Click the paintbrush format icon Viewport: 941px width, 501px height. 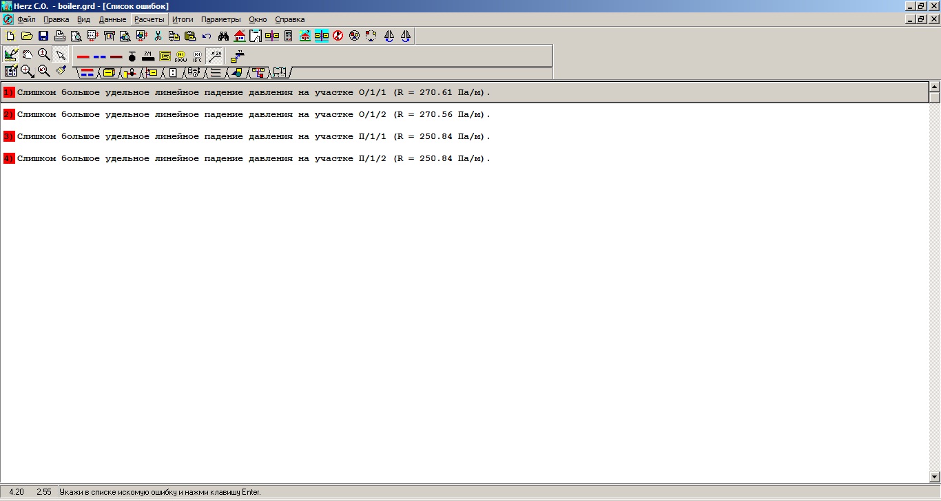61,71
